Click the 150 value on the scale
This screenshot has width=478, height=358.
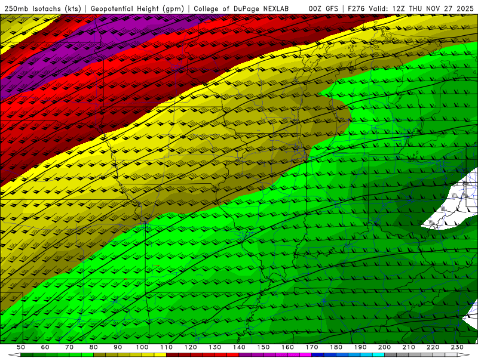tap(263, 347)
